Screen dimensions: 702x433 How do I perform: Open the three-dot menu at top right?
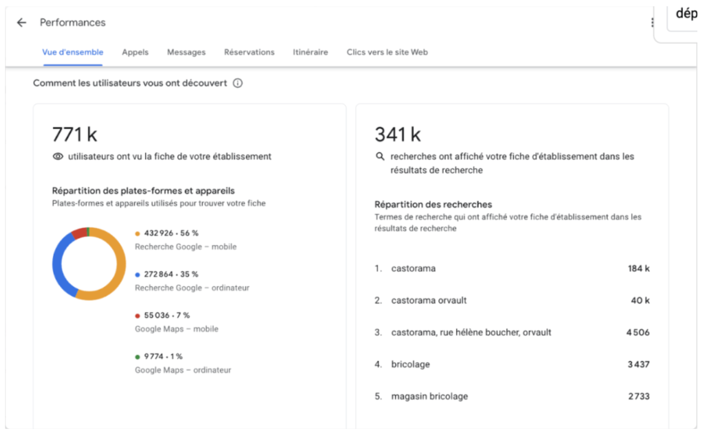point(652,23)
